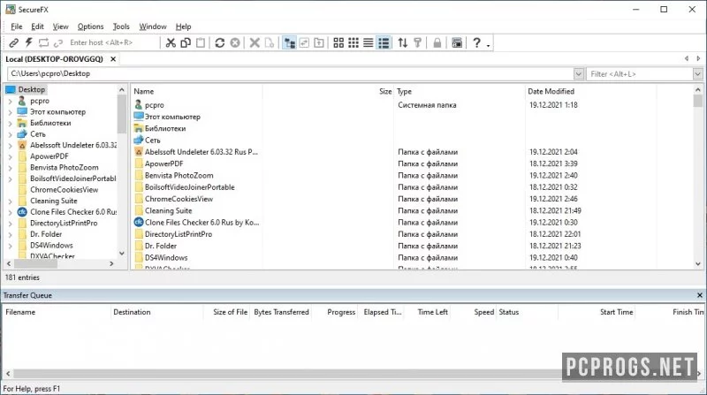Sort files by Date Modified column
The height and width of the screenshot is (395, 707).
590,91
